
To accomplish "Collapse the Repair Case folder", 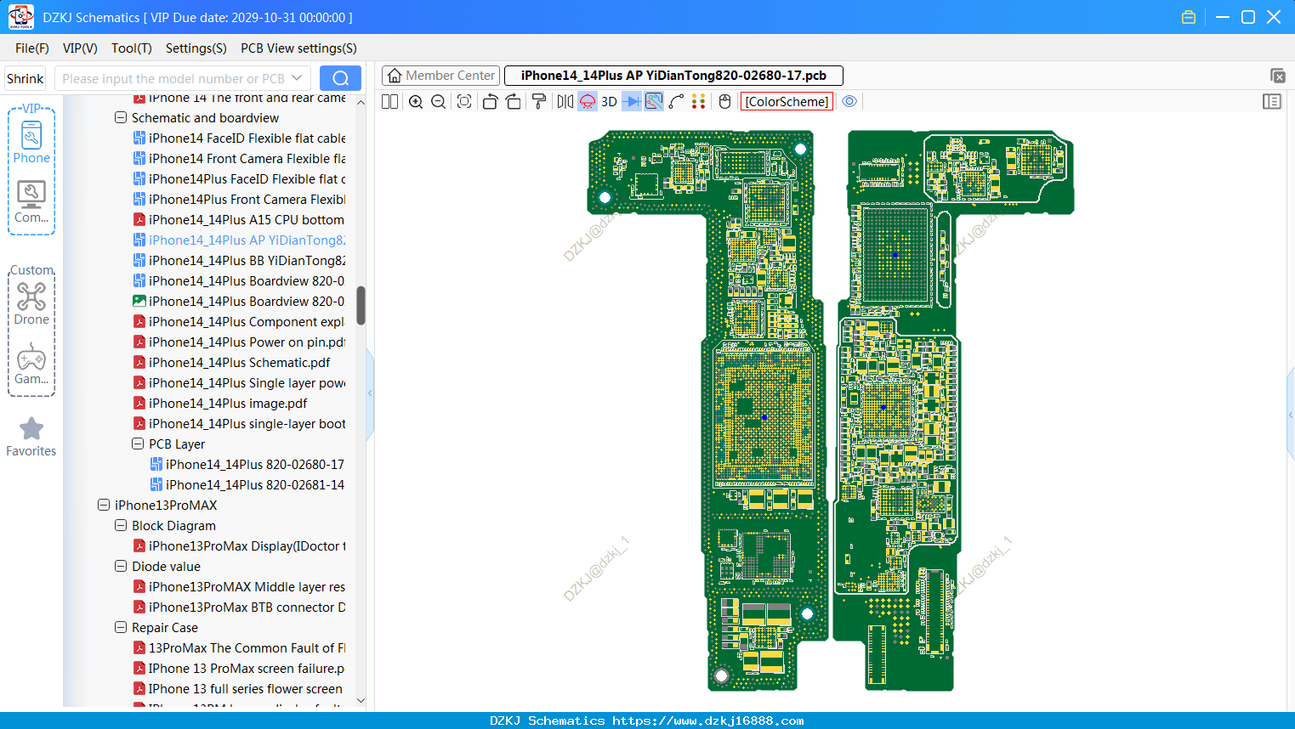I will click(x=121, y=628).
